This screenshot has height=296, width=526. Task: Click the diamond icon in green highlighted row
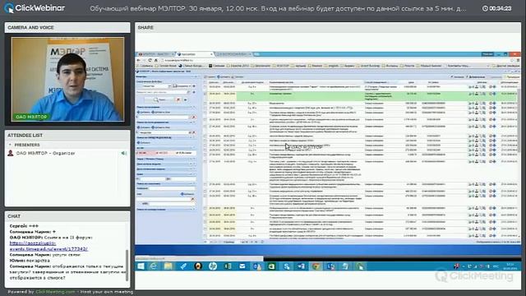(x=495, y=94)
